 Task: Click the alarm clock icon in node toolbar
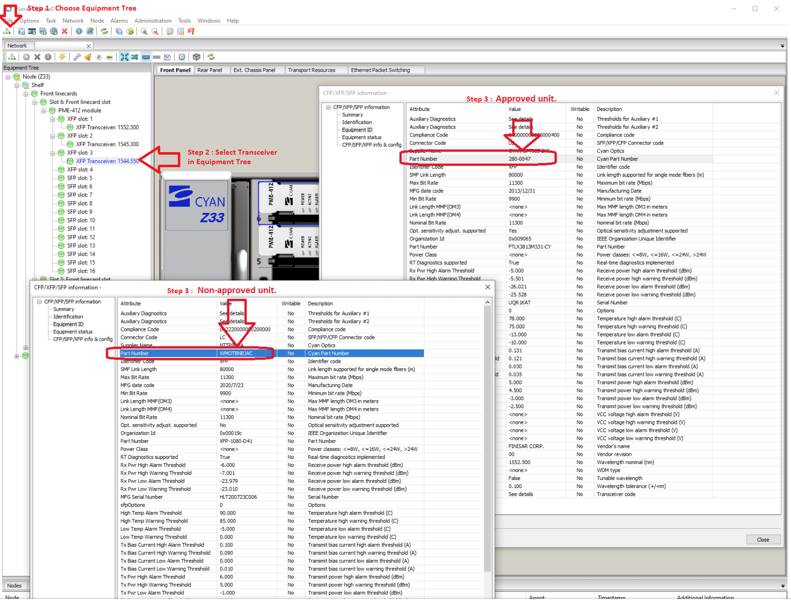182,57
